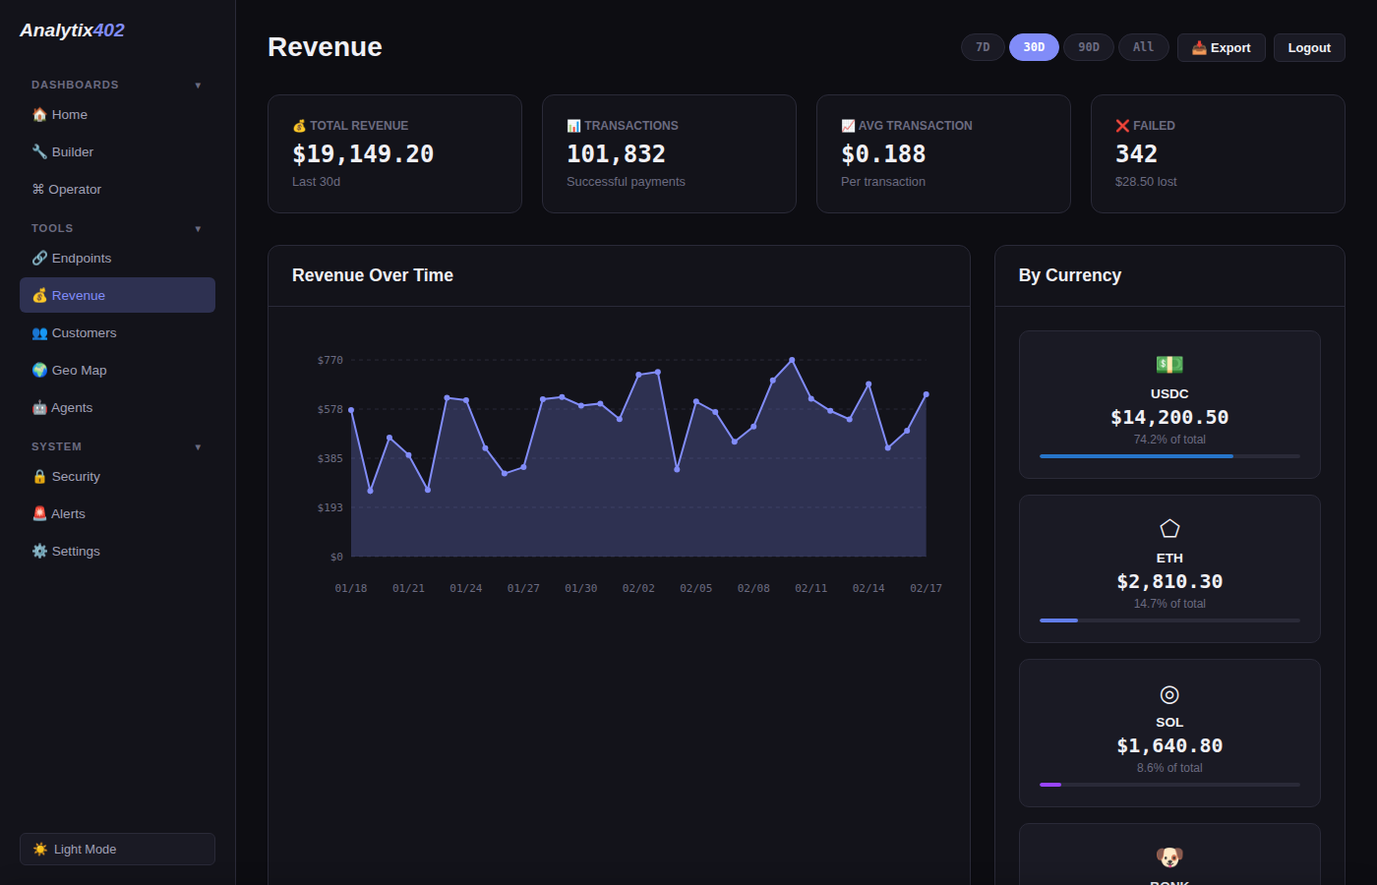The height and width of the screenshot is (885, 1377).
Task: Click the link icon beside Endpoints
Action: coord(39,259)
